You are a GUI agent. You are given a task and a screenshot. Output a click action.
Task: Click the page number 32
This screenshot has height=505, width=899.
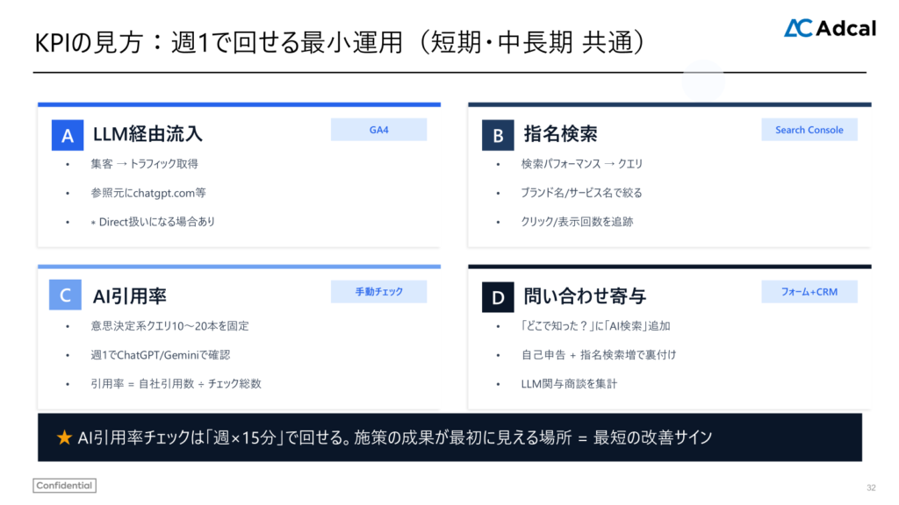(x=871, y=487)
